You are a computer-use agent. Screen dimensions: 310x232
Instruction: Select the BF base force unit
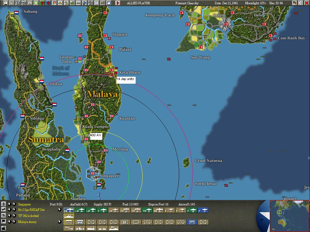pyautogui.click(x=125, y=222)
